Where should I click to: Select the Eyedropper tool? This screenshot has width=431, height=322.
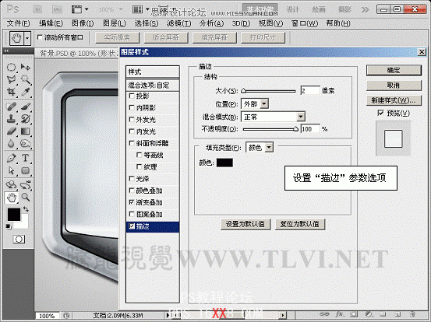pos(25,92)
